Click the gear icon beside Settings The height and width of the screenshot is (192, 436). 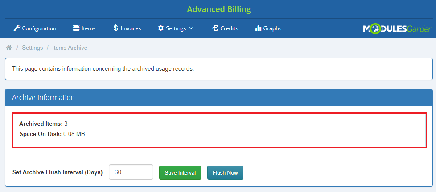(x=161, y=28)
